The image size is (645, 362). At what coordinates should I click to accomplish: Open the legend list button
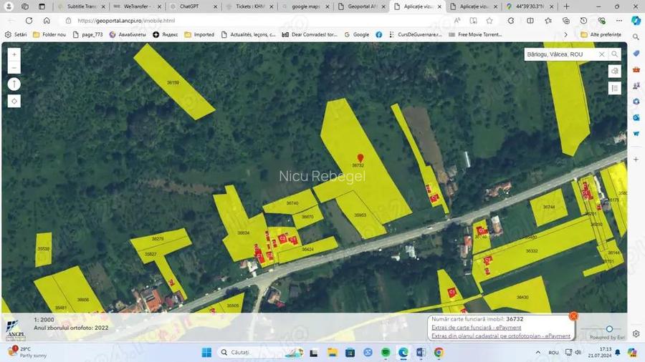point(614,88)
